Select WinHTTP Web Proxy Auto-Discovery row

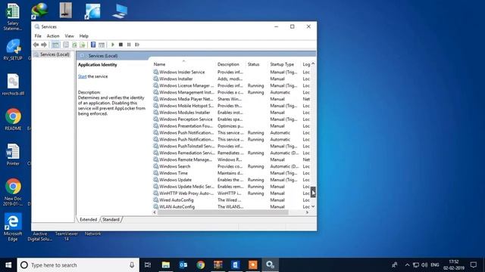[x=232, y=193]
